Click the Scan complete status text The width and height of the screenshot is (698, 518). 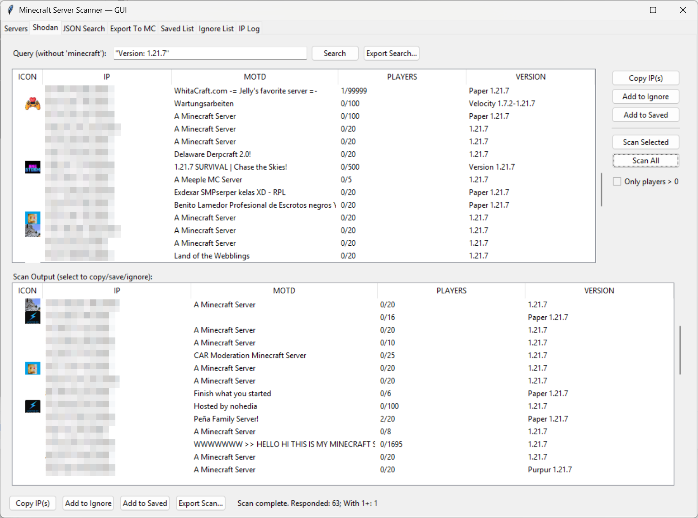point(307,503)
